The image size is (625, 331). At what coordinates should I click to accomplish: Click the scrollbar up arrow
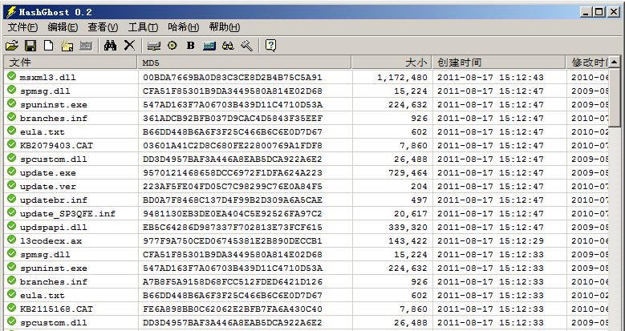[x=615, y=63]
